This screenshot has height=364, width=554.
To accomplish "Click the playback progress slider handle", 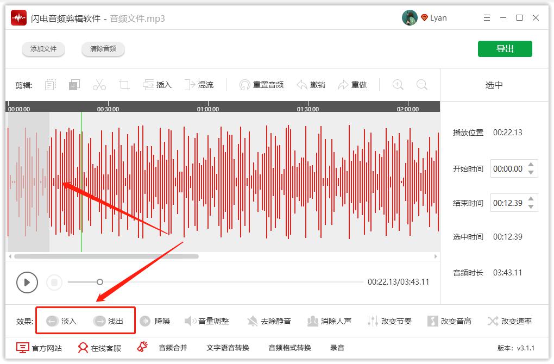I will (100, 281).
